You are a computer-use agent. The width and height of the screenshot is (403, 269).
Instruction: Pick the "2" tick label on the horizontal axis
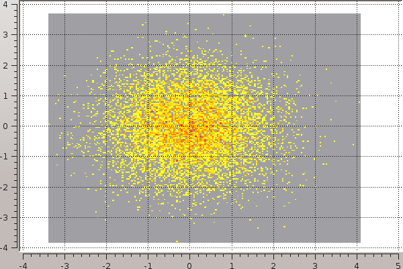pos(273,264)
